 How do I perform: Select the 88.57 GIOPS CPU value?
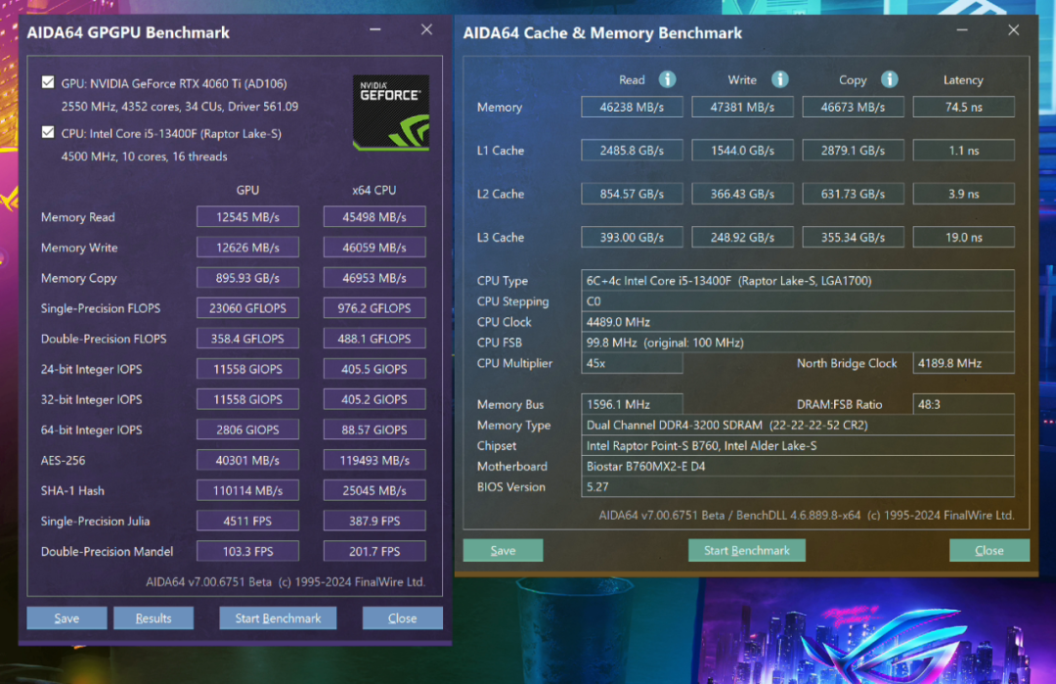(374, 430)
